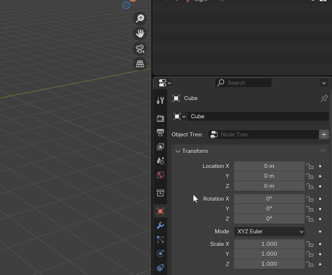
Task: Open the Properties editor type dropdown
Action: (165, 83)
